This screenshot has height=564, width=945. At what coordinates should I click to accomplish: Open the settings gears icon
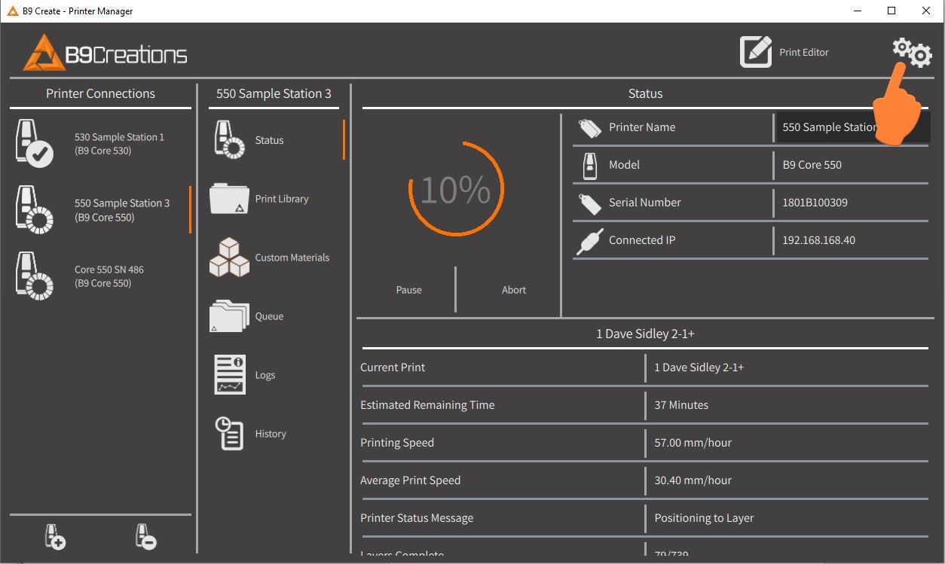tap(913, 53)
